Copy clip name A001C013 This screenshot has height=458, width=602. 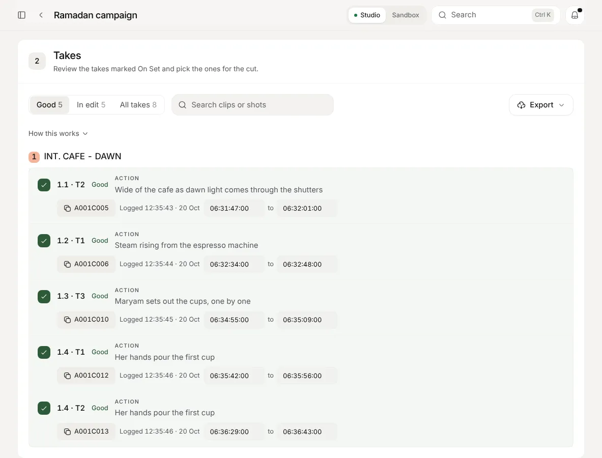coord(86,432)
